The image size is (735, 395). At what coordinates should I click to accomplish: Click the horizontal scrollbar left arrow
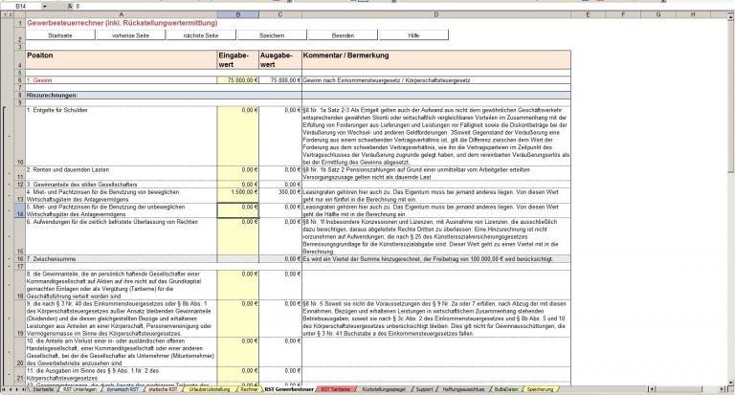652,389
